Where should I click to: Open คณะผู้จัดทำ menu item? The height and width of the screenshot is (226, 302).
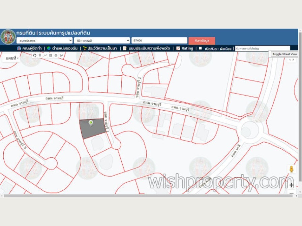[32, 48]
